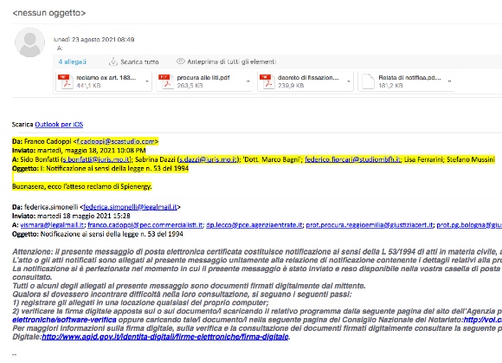Expand options arrow for procura alle liti.pdf
Viewport: 502px width, 363px height.
[248, 81]
